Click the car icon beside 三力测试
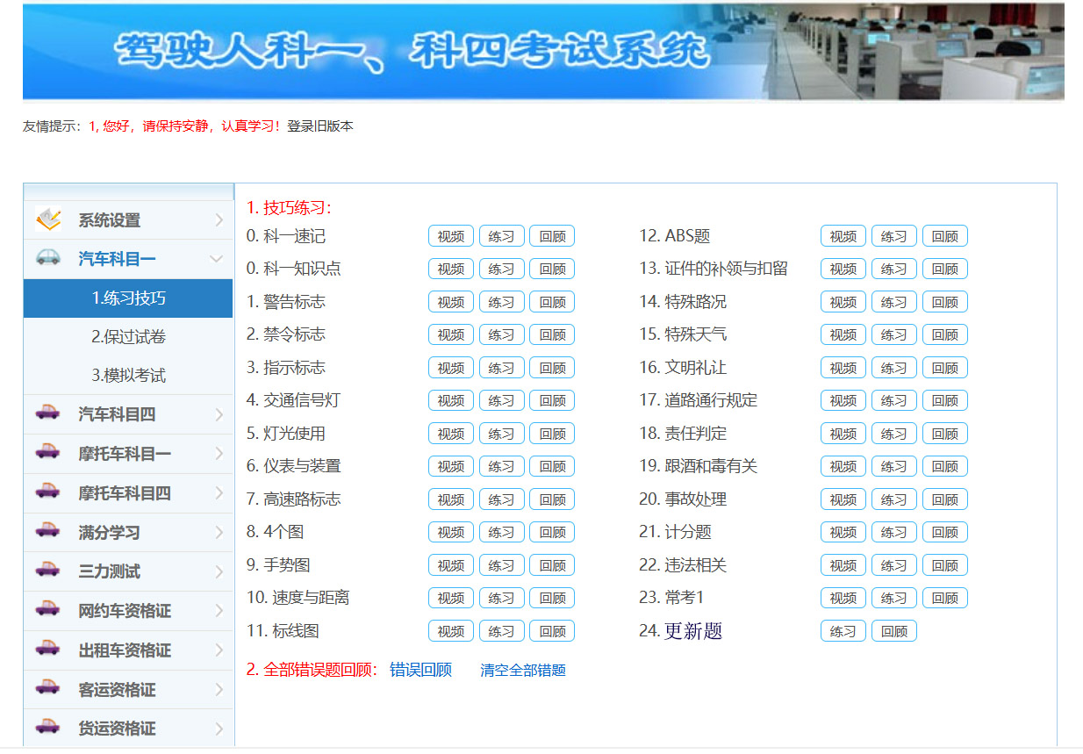Screen dimensions: 1083x754 coord(48,570)
